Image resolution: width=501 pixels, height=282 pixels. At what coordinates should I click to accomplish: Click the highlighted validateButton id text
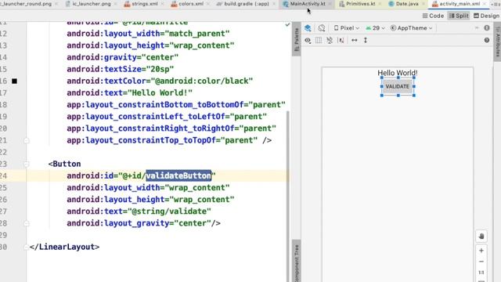[178, 175]
